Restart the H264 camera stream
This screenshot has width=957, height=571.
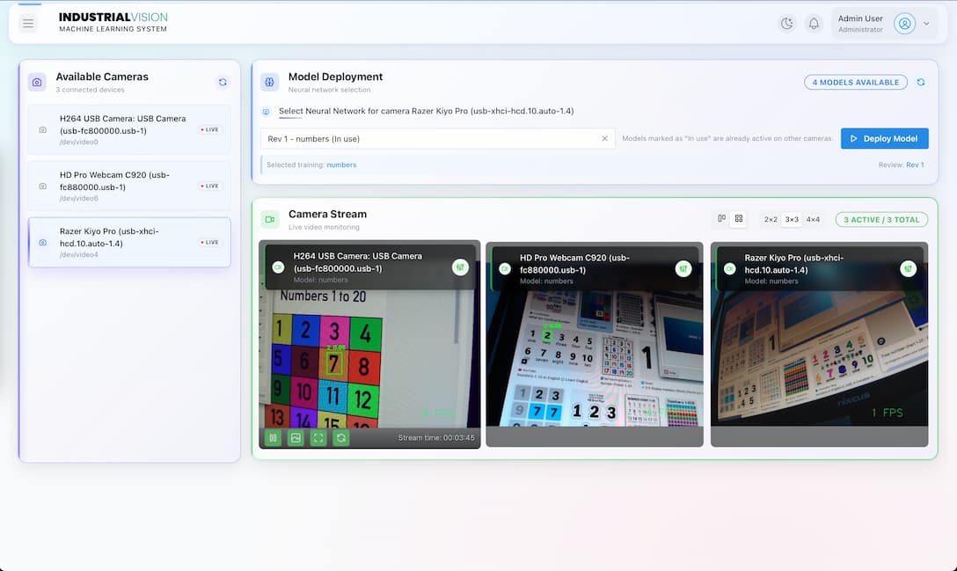(340, 437)
